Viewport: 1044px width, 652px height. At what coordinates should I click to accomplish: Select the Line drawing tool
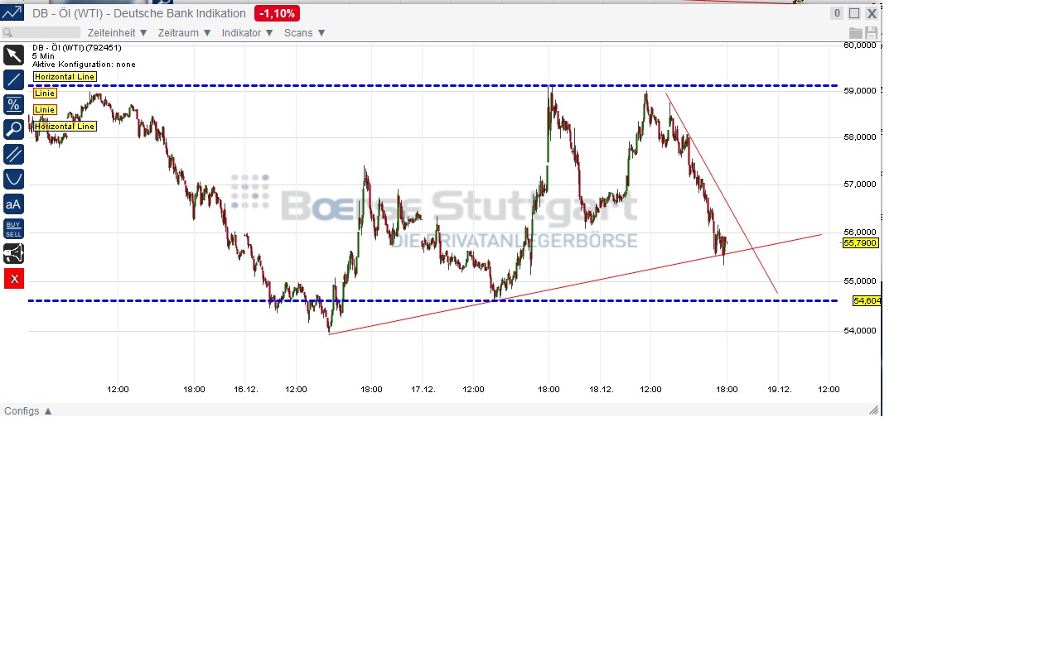[x=13, y=79]
